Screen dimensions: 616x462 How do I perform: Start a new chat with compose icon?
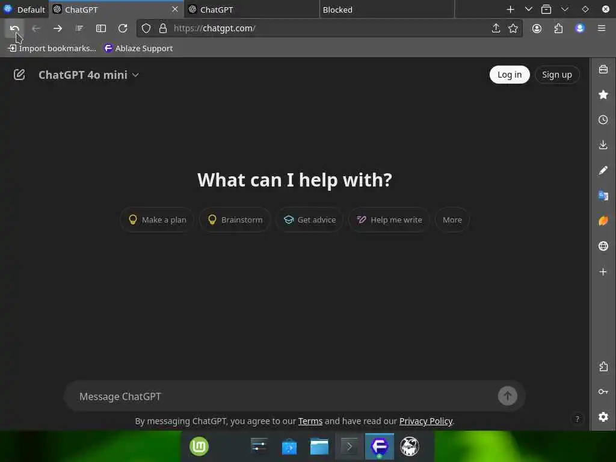point(19,75)
